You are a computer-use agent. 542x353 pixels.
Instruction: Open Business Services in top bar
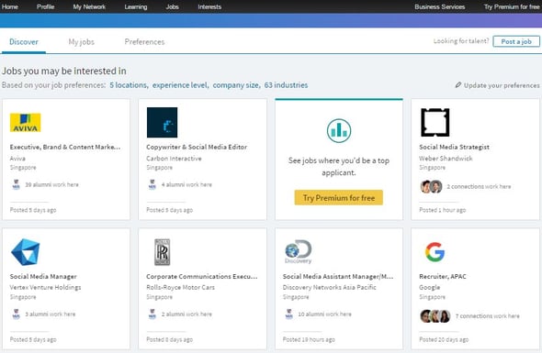[x=440, y=6]
